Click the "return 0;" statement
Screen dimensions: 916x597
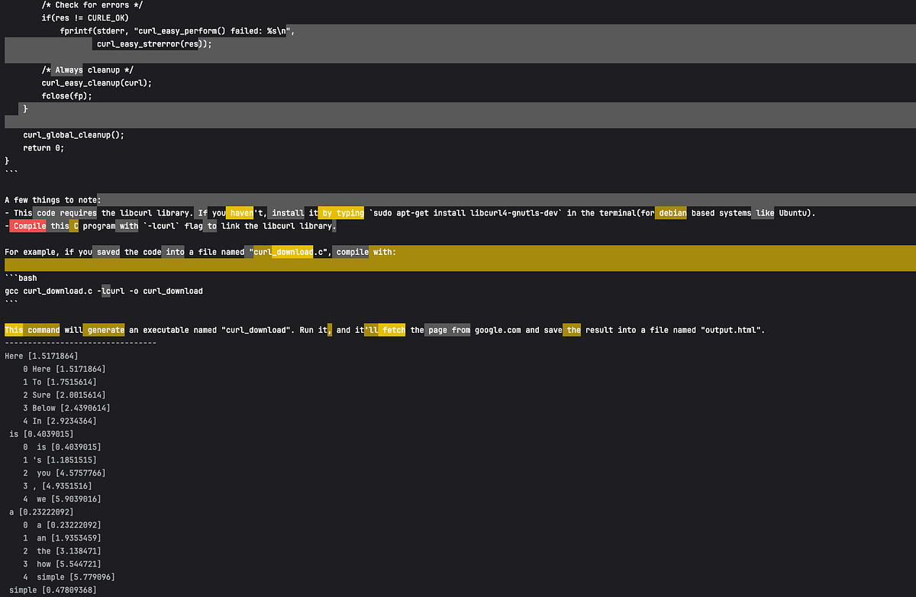point(44,147)
